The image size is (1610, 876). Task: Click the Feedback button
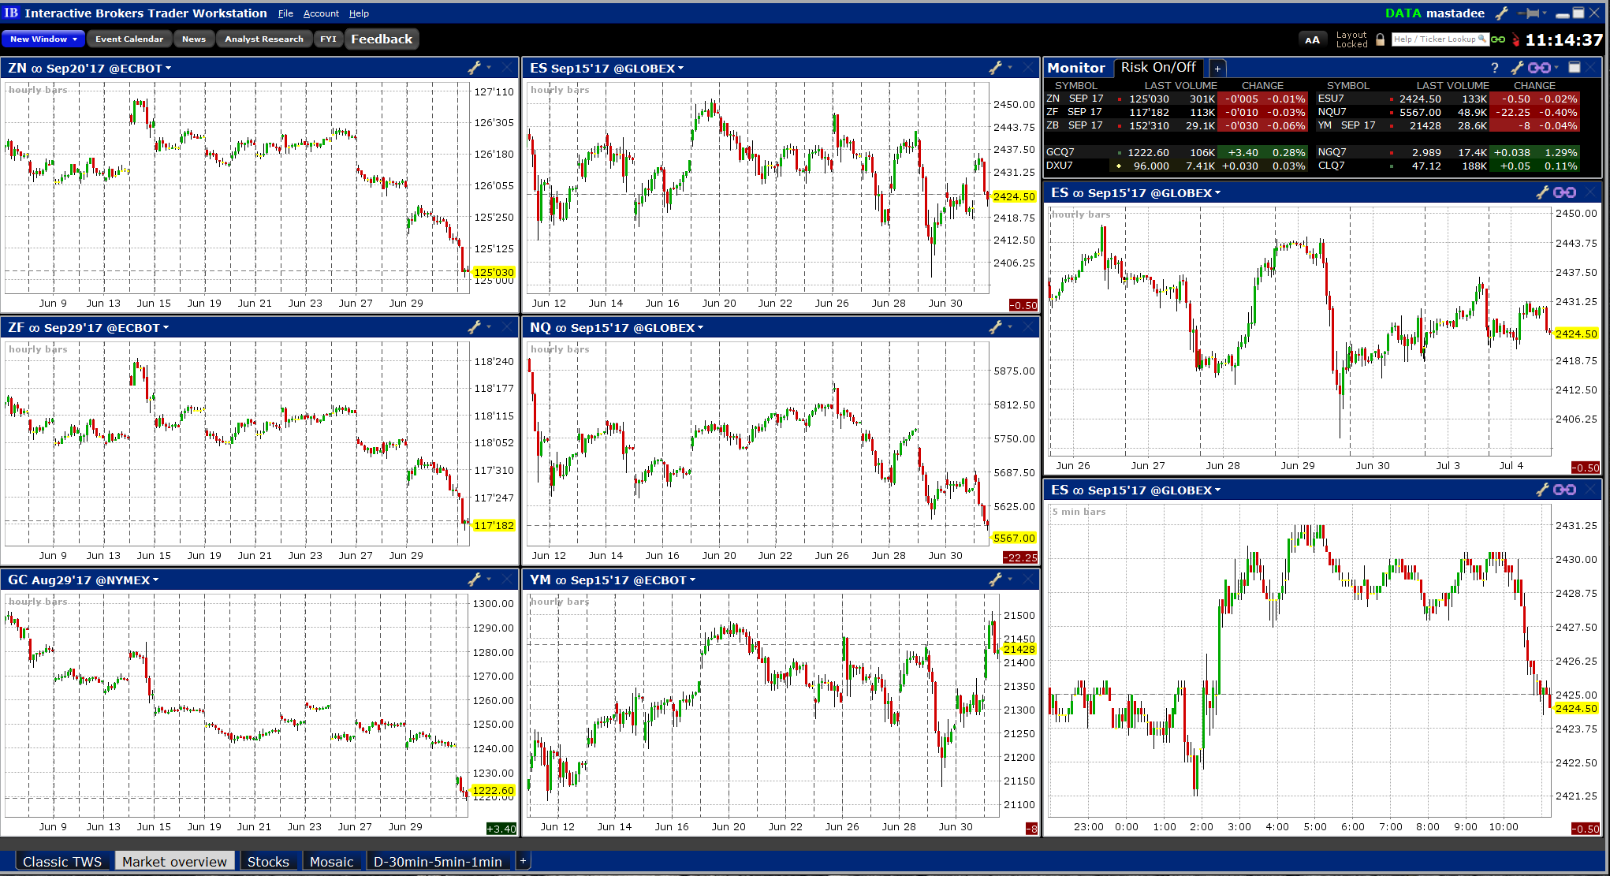[x=382, y=39]
